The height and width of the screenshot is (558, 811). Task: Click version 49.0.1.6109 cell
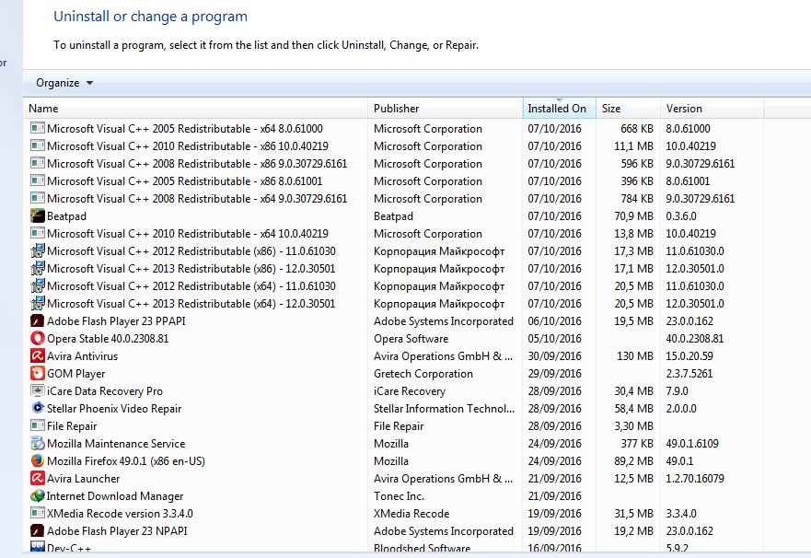(x=692, y=444)
